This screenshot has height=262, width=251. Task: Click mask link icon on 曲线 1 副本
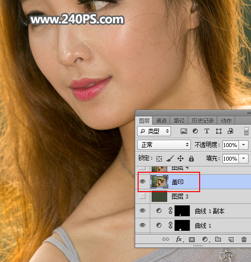pos(171,211)
